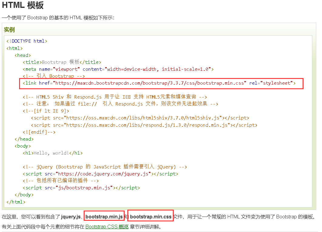Click the '注意: 如果通过 file://' comment
Screen dimensions: 322x232
point(120,104)
